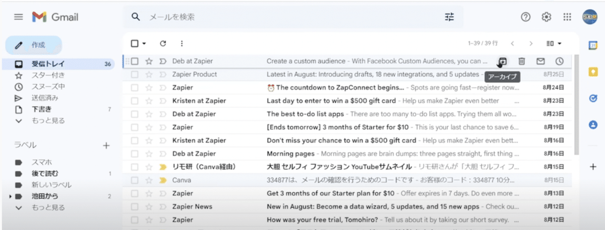Mark hovered email as unread envelope icon
The height and width of the screenshot is (230, 605).
coord(540,62)
